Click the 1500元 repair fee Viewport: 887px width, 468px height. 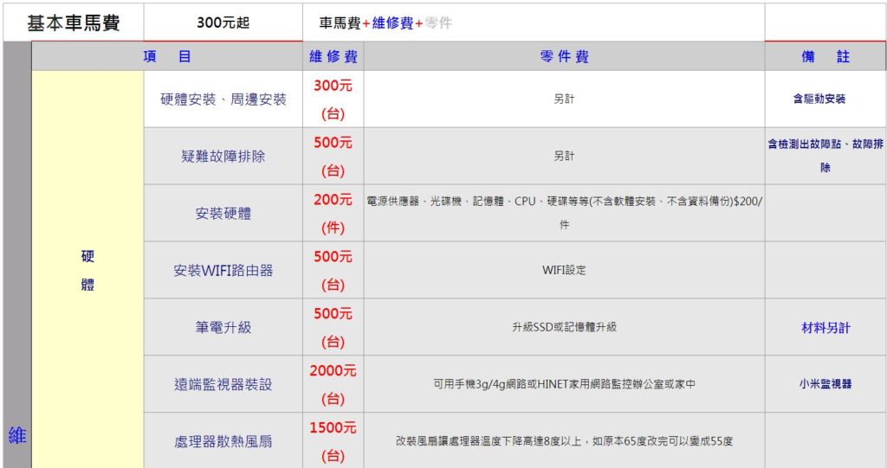(x=333, y=428)
